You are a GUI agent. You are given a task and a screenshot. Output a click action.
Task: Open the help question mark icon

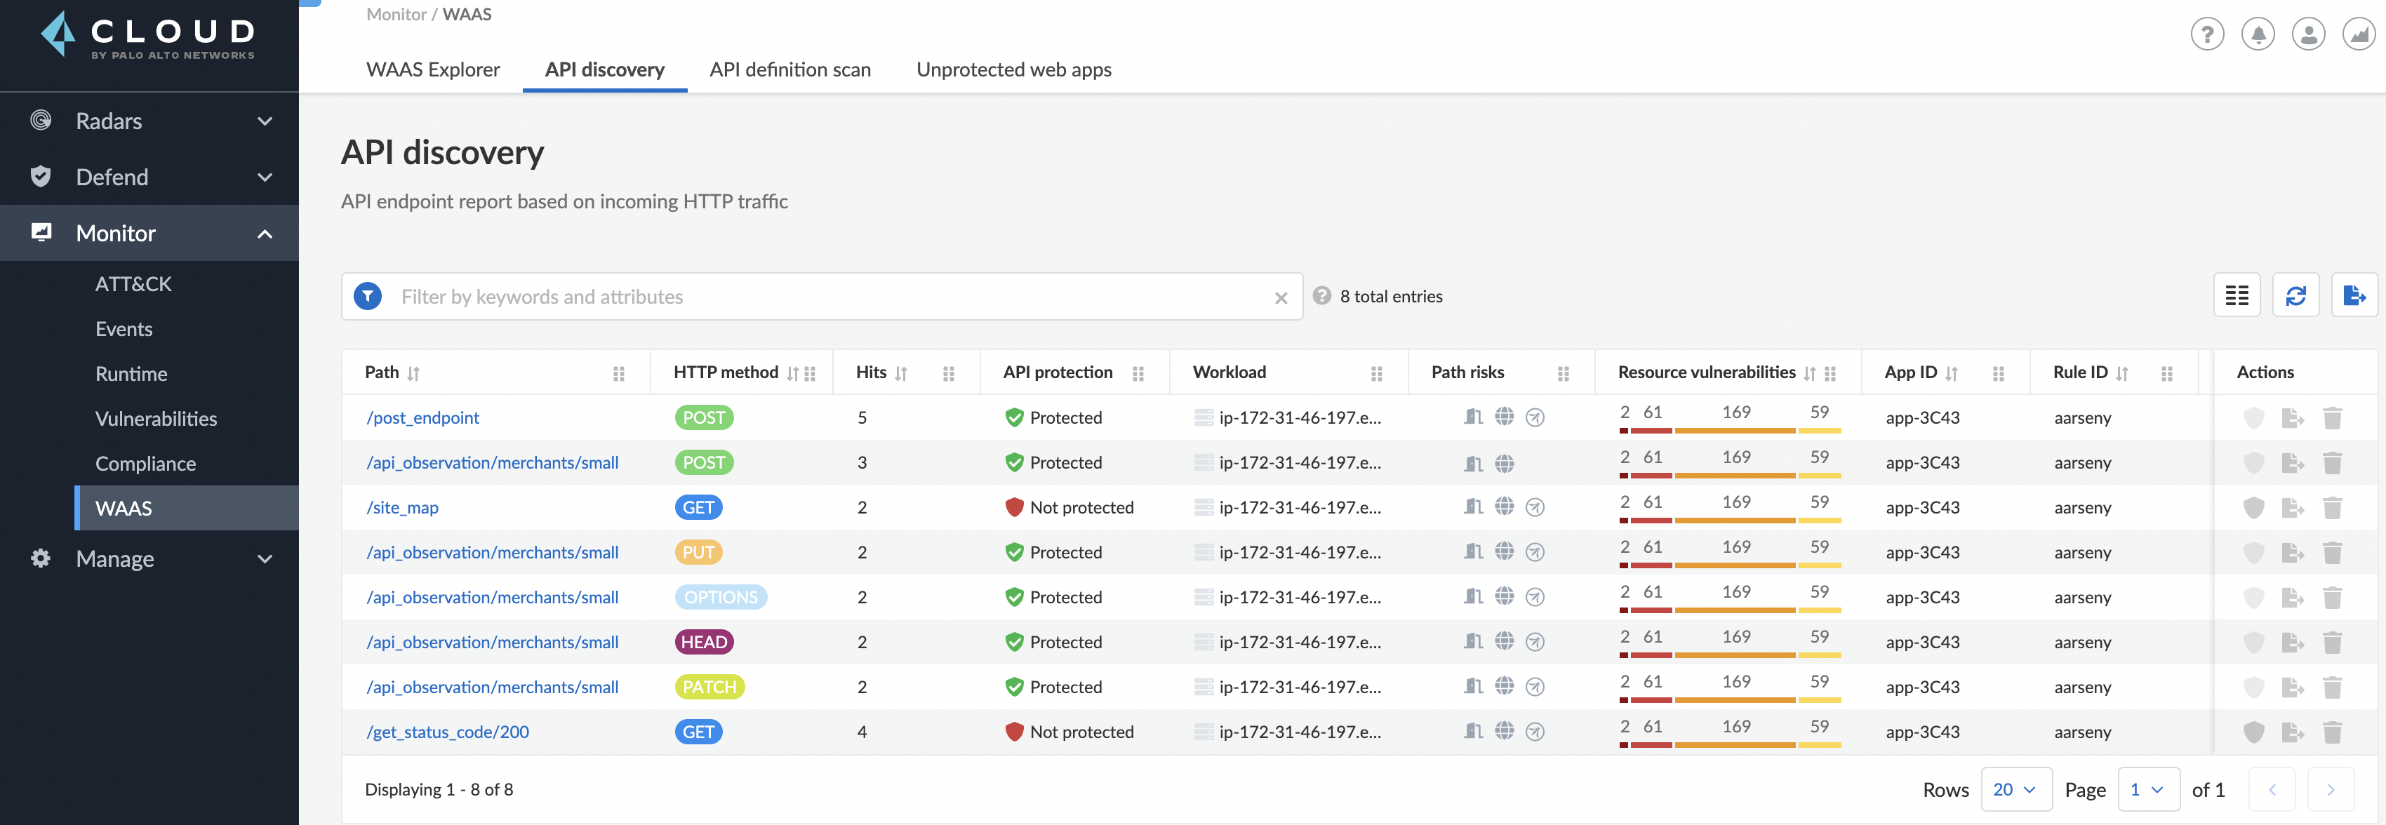(2207, 35)
